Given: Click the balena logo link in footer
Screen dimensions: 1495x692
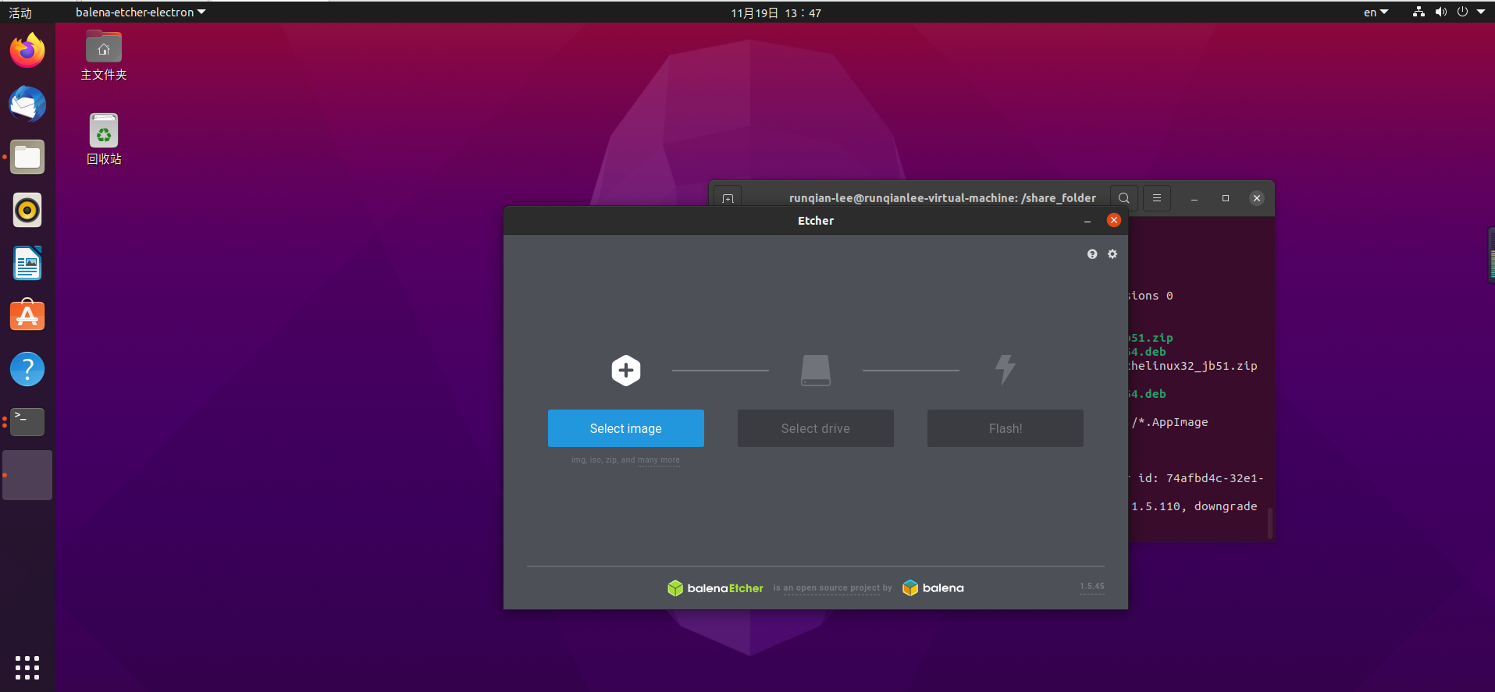Looking at the screenshot, I should 933,588.
